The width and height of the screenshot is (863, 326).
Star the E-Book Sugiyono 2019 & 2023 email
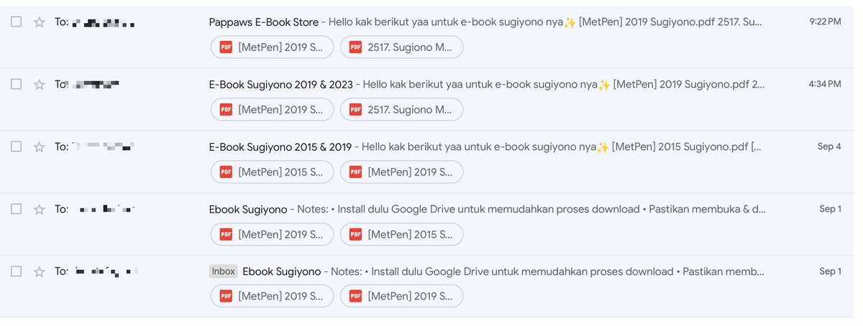(x=40, y=85)
